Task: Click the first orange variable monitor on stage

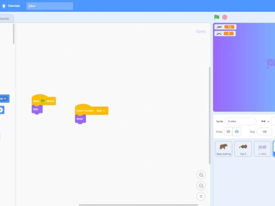Action: tap(225, 27)
